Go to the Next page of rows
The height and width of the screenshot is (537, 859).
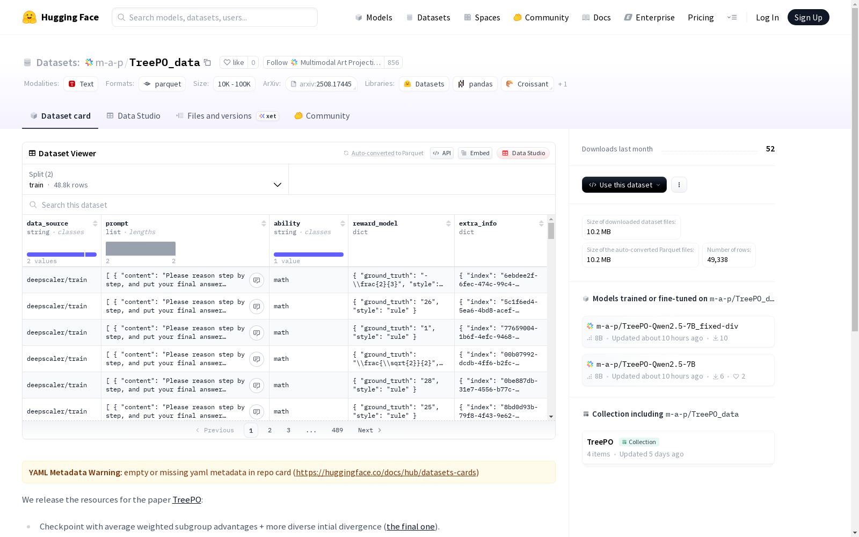point(370,430)
